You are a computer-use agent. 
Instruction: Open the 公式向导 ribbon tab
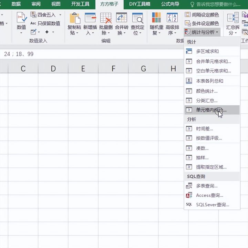point(170,4)
